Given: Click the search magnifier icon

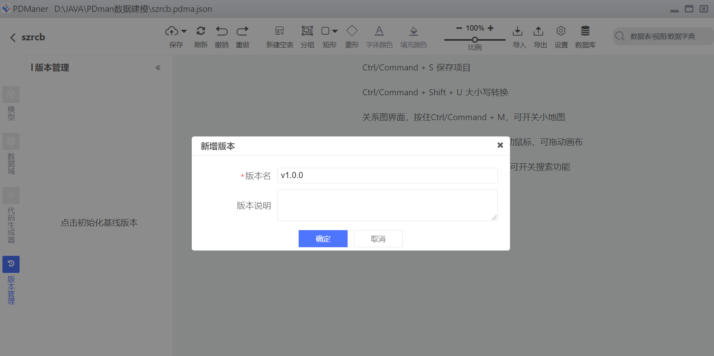Looking at the screenshot, I should (x=620, y=36).
